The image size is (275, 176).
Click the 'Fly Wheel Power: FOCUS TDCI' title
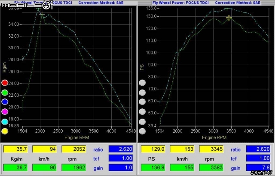point(180,3)
